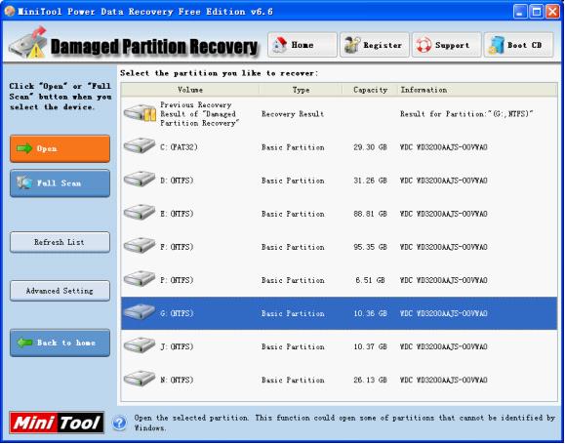Select the 'N: (NTFS)' volume label
This screenshot has height=444, width=565.
coord(177,380)
